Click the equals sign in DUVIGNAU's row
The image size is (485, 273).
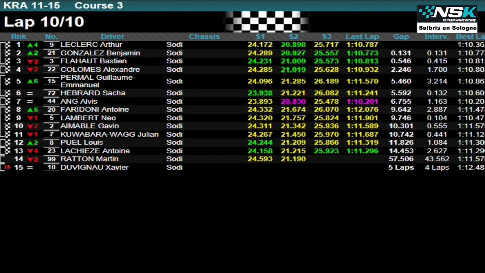click(30, 168)
